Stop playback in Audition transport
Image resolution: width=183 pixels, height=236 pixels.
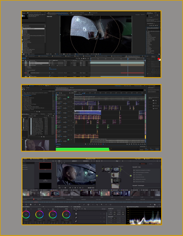[x=86, y=144]
